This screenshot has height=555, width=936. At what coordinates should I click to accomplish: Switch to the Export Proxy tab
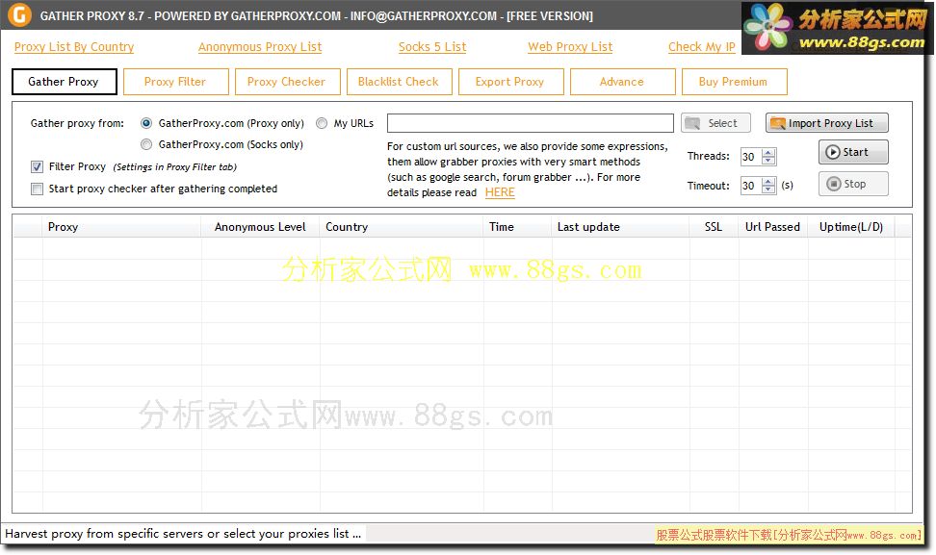coord(511,82)
